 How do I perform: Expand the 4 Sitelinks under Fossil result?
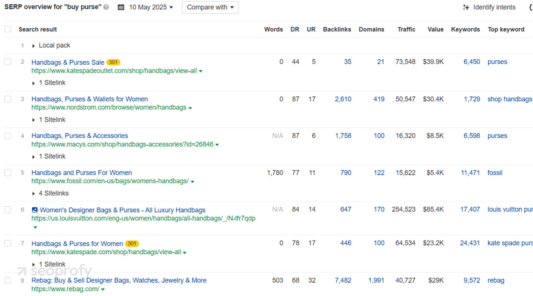[33, 194]
